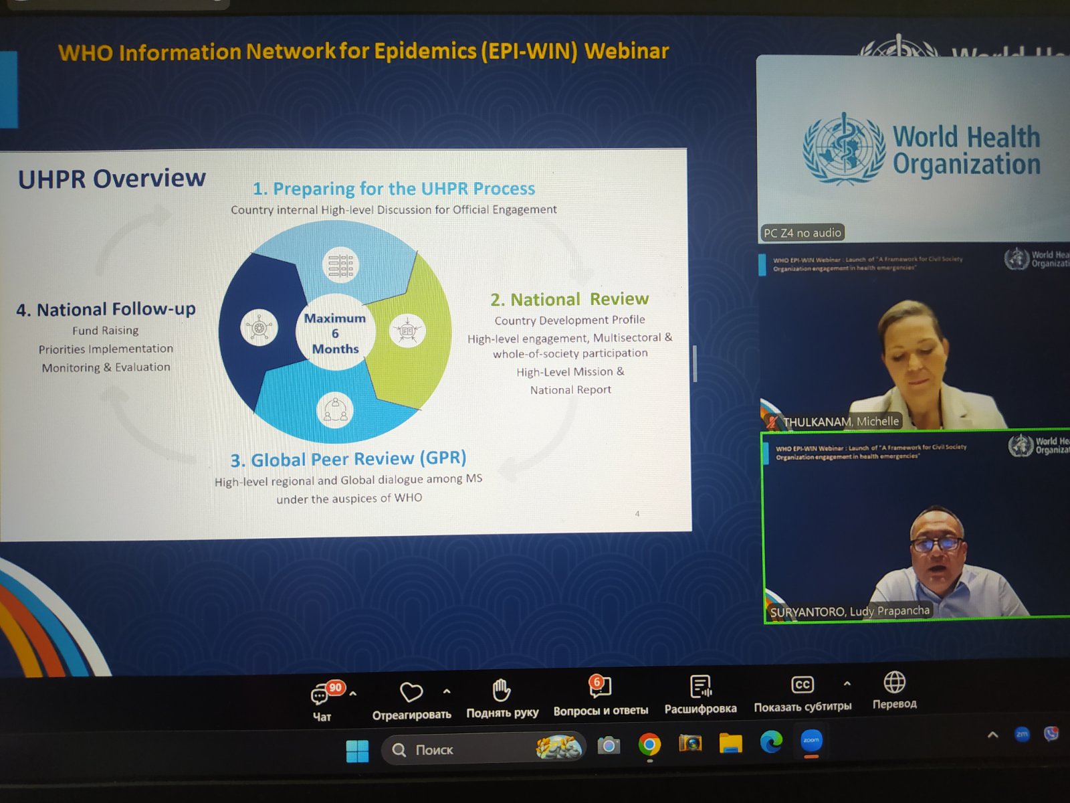This screenshot has height=803, width=1070.
Task: Open Google Chrome from taskbar
Action: [649, 745]
